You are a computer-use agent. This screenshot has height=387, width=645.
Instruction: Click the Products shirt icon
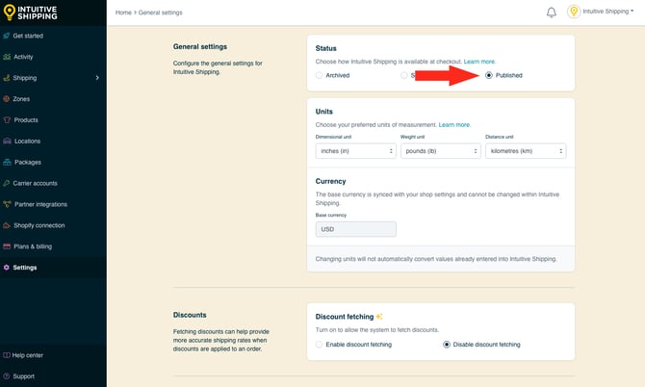click(7, 120)
